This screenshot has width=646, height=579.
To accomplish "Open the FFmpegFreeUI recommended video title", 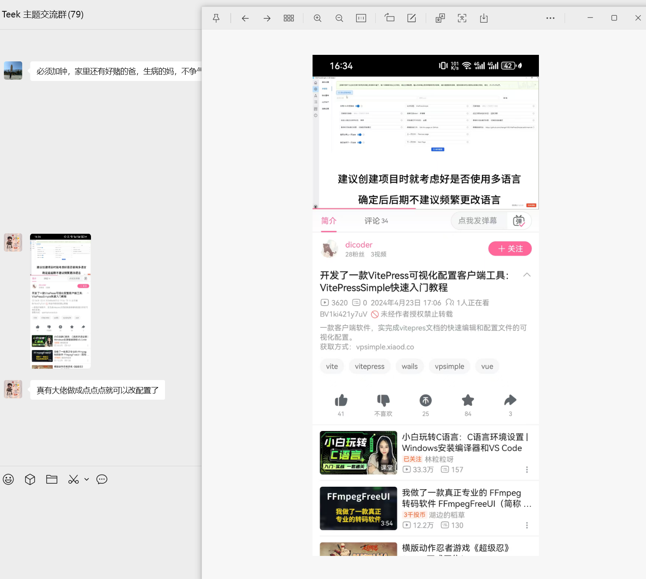I will click(466, 498).
